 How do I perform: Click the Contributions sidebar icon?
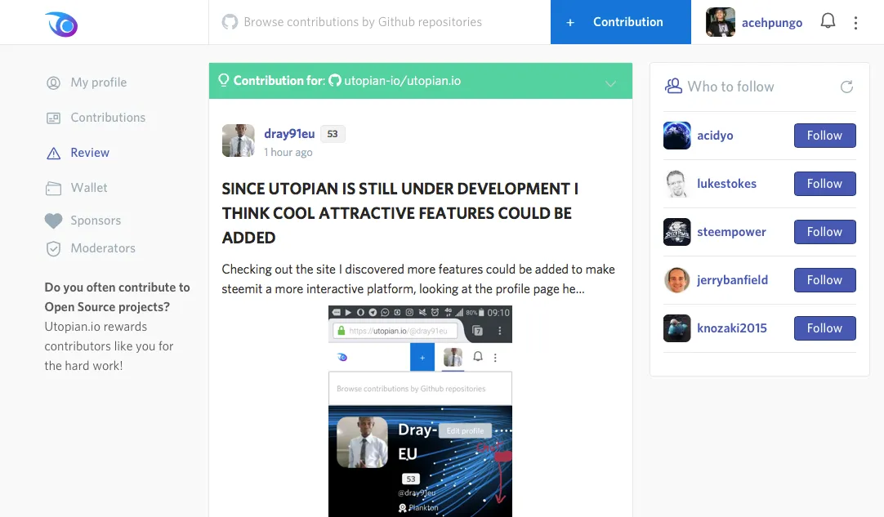click(x=53, y=118)
